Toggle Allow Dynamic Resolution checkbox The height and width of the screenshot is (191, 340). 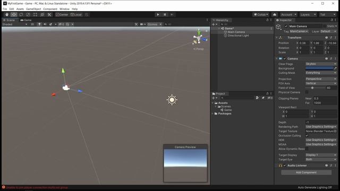[x=307, y=149]
